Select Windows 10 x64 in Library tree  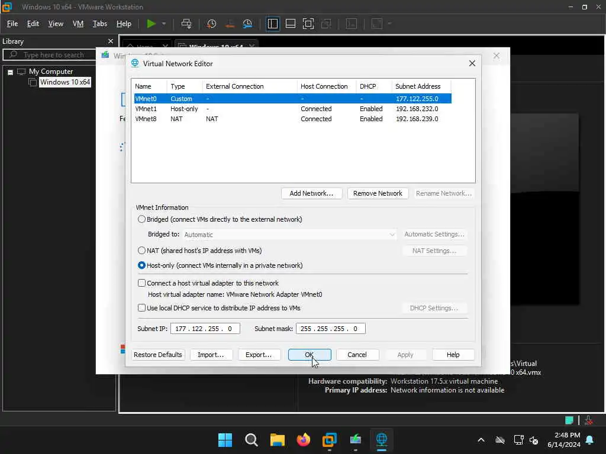pyautogui.click(x=65, y=82)
